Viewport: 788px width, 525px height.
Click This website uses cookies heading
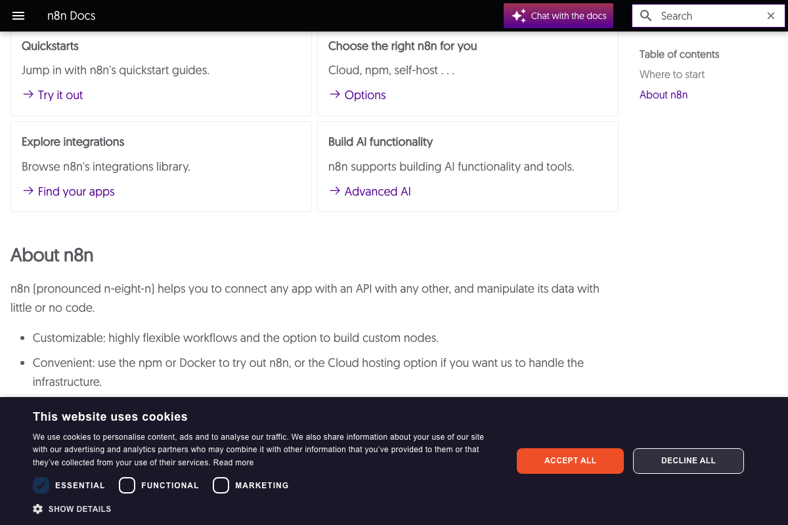pos(110,417)
